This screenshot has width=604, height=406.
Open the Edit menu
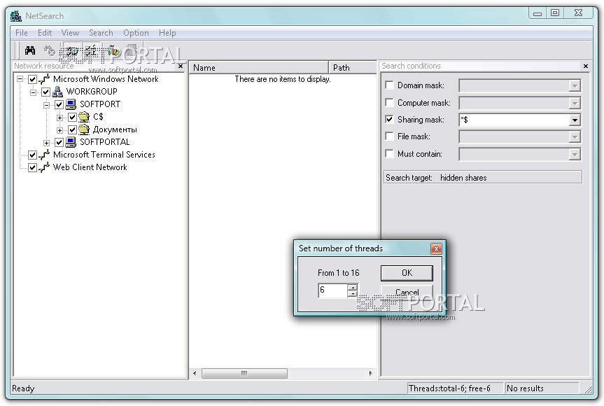[45, 33]
